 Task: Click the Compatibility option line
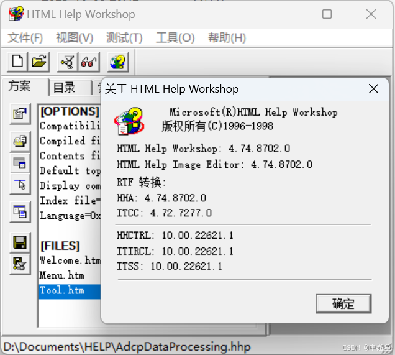70,126
